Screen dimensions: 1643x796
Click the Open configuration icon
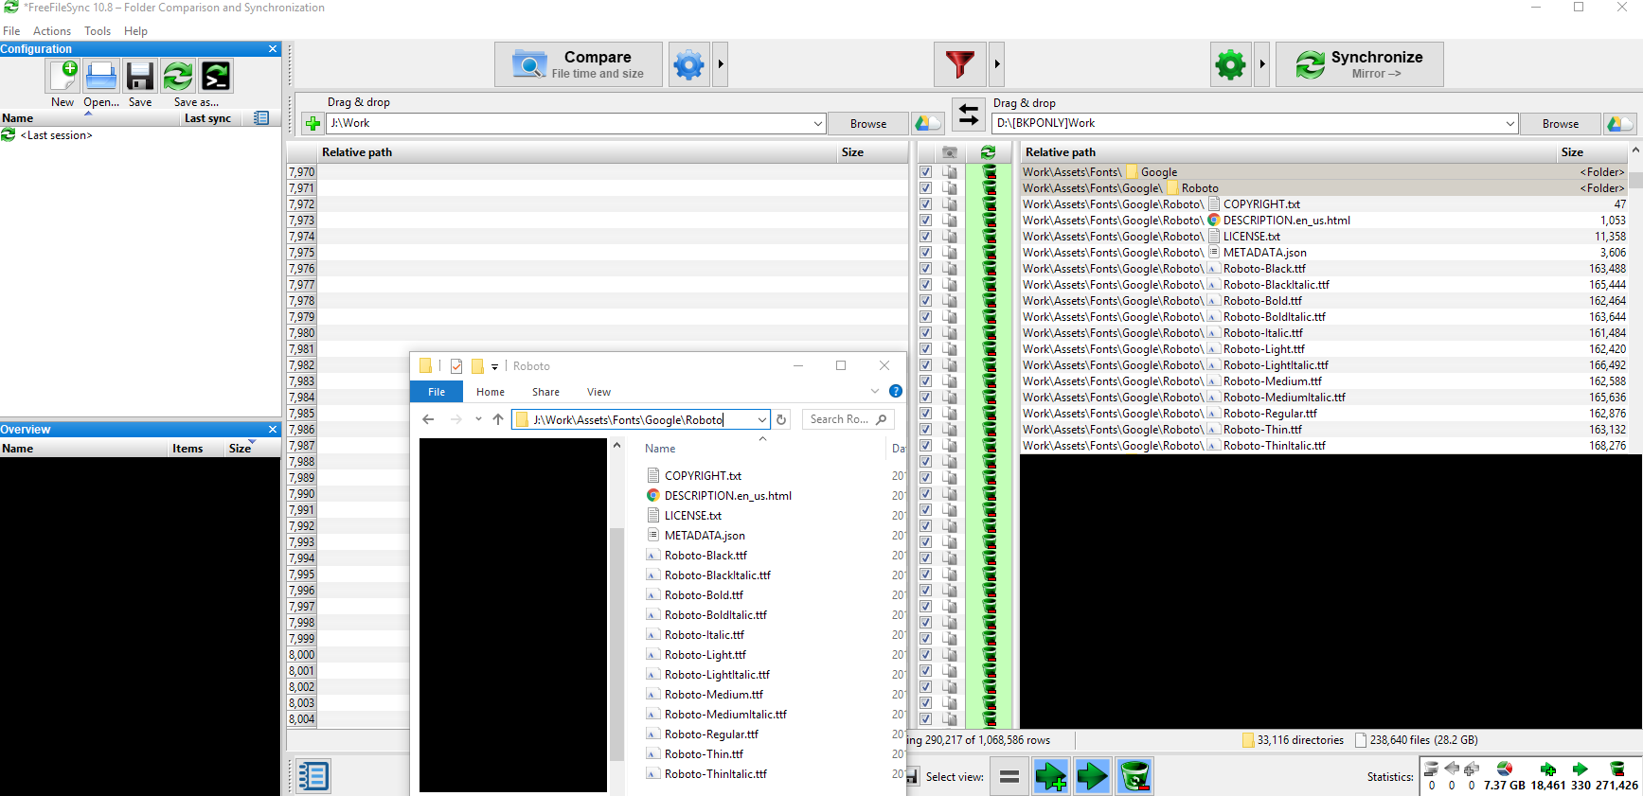coord(101,76)
